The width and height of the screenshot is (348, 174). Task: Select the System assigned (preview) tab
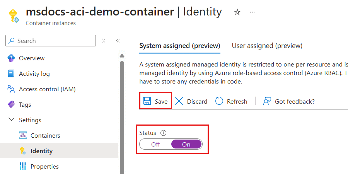point(179,46)
